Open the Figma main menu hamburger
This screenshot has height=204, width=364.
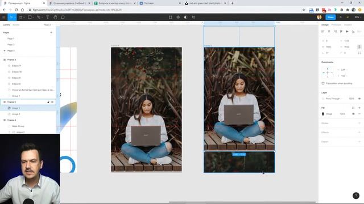(4, 17)
